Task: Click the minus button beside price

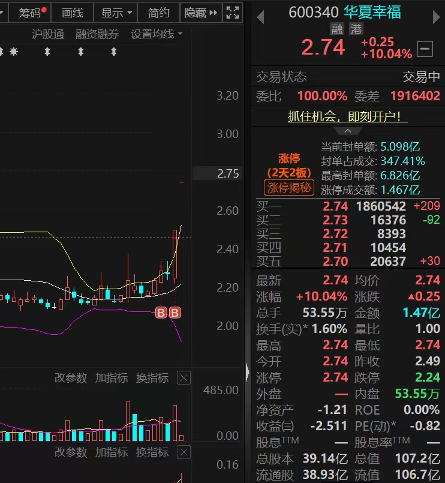Action: [425, 49]
